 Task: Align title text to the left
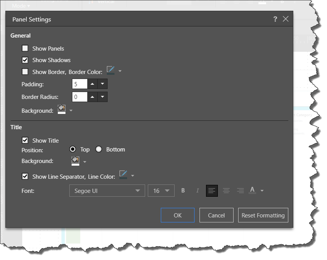tap(212, 191)
